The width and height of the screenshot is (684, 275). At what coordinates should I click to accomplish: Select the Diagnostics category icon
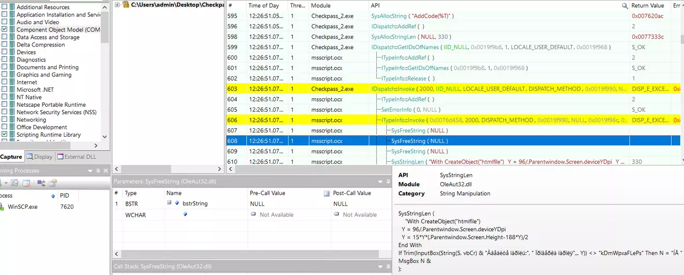[12, 59]
